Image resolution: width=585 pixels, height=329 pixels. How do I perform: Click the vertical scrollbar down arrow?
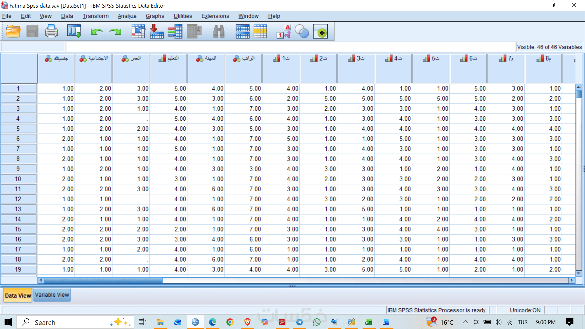point(579,273)
